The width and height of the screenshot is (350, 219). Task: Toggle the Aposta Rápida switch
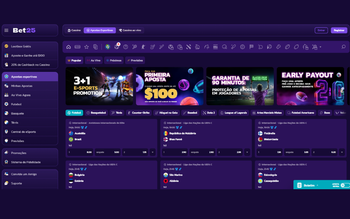point(345,185)
